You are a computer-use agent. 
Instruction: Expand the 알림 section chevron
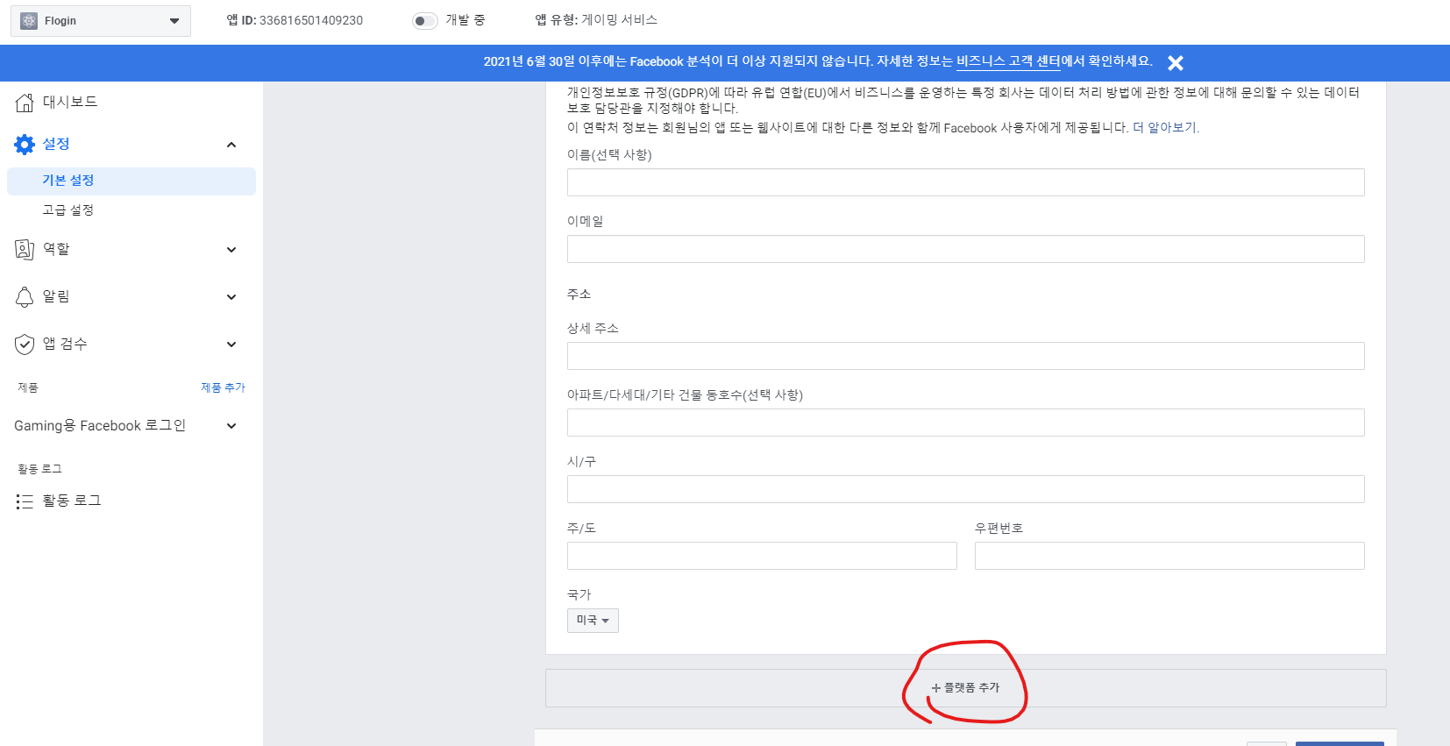(231, 297)
